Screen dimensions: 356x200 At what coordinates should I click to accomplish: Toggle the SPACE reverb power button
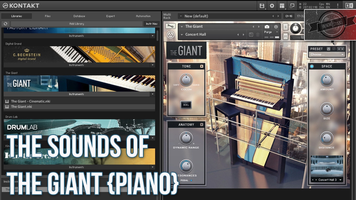click(312, 66)
